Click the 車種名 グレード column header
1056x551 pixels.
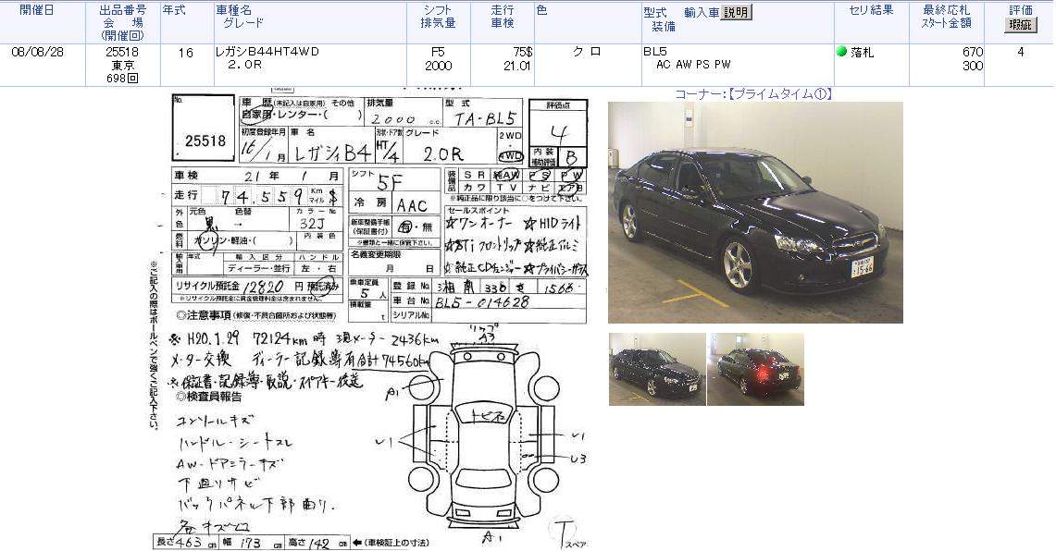240,17
